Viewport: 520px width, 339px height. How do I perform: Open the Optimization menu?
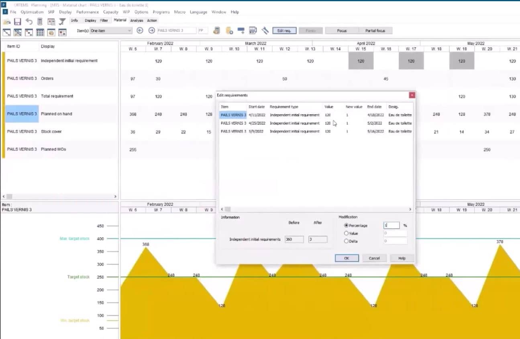coord(32,12)
